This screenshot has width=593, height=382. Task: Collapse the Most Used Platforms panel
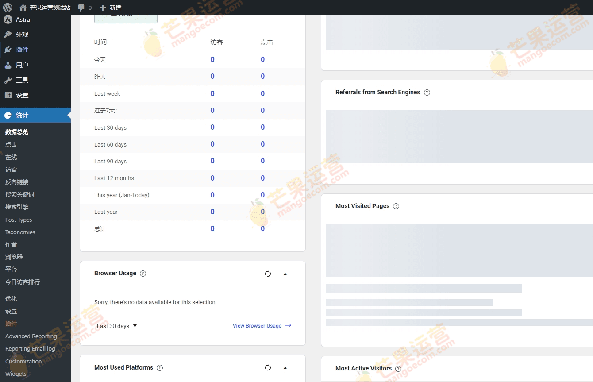pyautogui.click(x=285, y=368)
